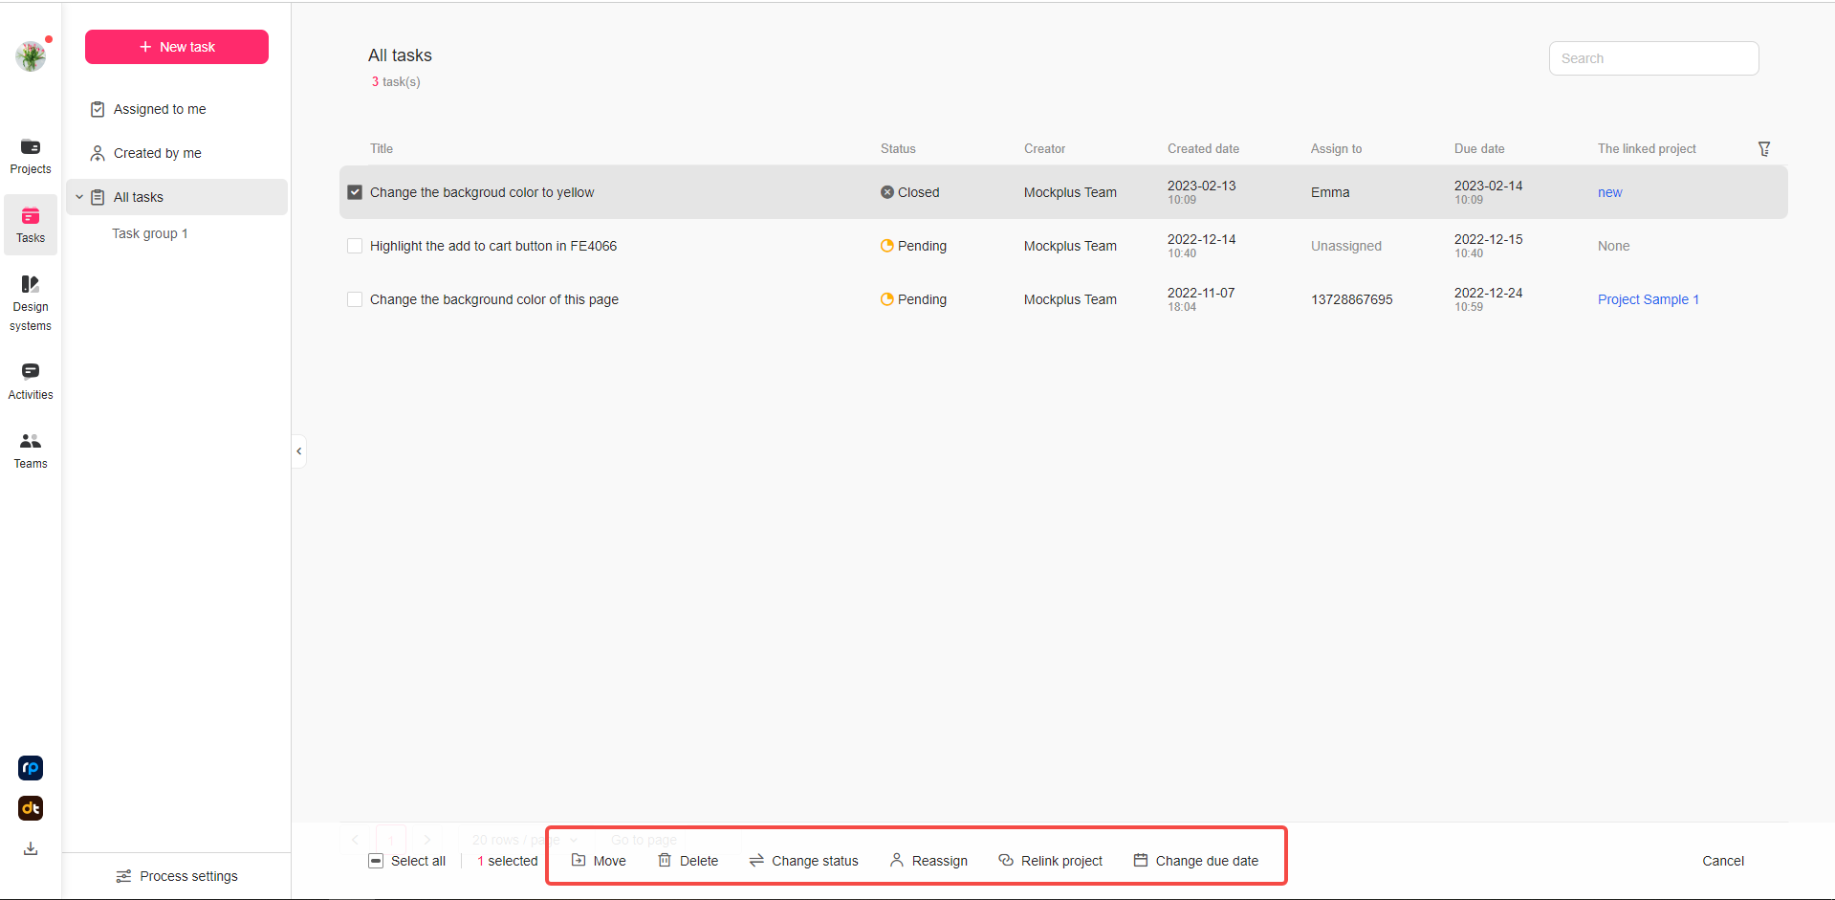The image size is (1835, 900).
Task: Open the Teams section
Action: 31,451
